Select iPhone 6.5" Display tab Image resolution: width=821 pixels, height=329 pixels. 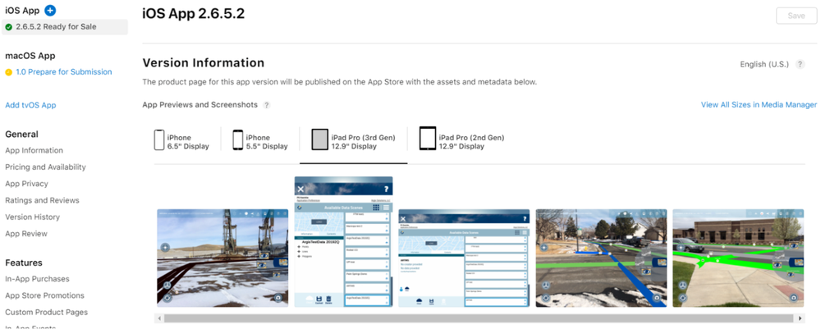click(182, 142)
